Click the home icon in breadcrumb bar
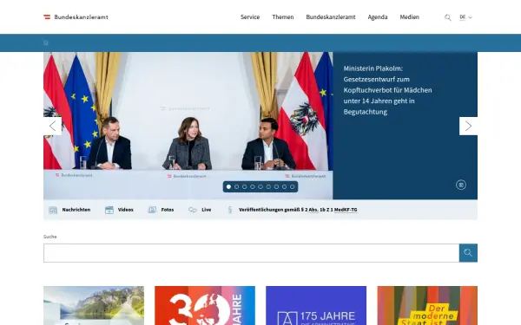The height and width of the screenshot is (325, 521). [46, 42]
